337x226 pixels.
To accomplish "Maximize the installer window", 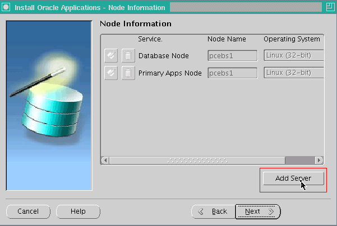I will click(x=330, y=7).
